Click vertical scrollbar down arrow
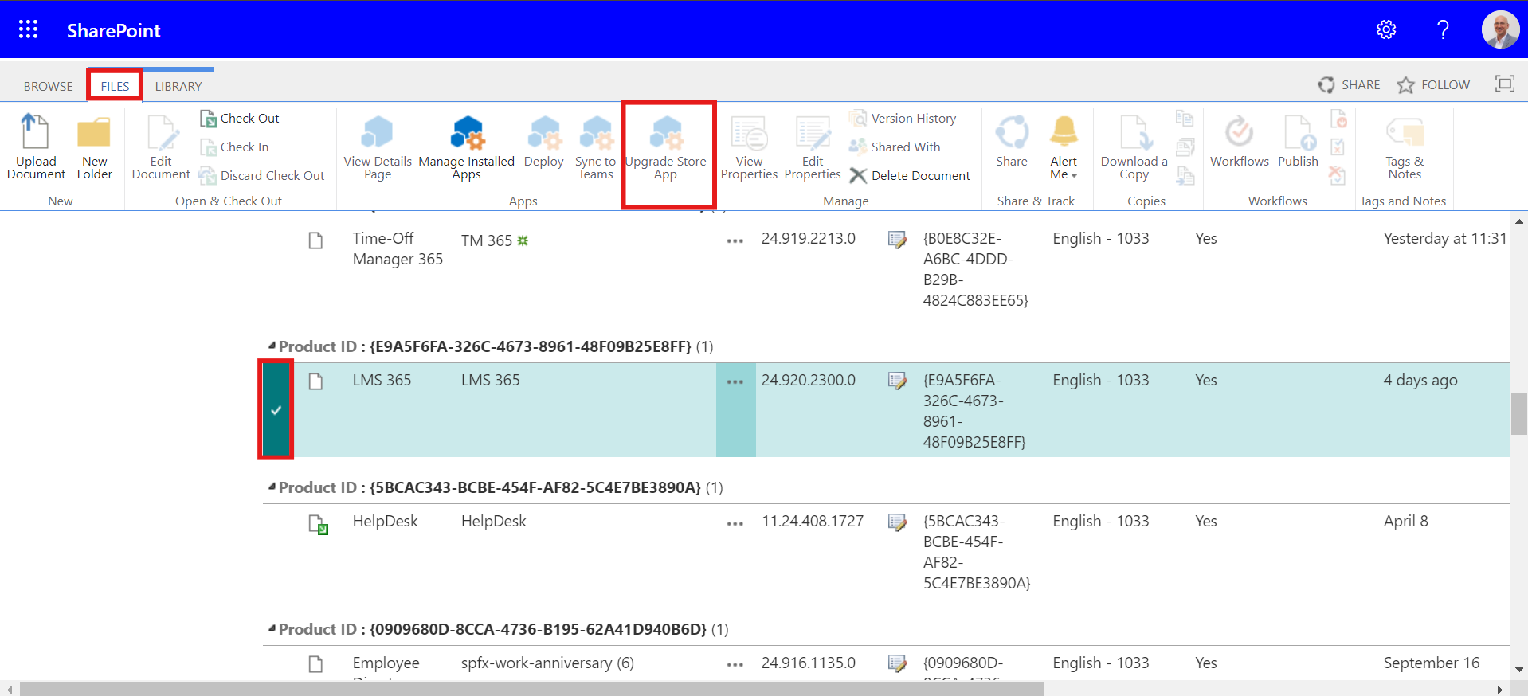This screenshot has width=1528, height=696. coord(1519,670)
